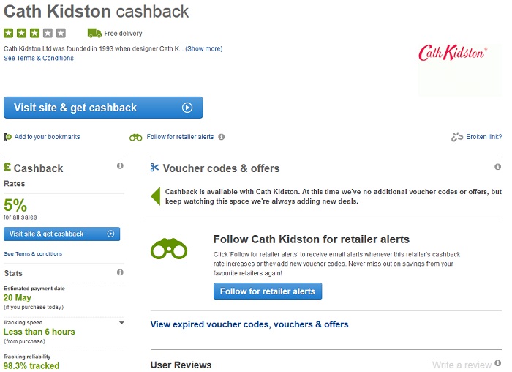Image resolution: width=512 pixels, height=372 pixels.
Task: Click the small Visit site & get cashback button under 5%
Action: click(61, 234)
